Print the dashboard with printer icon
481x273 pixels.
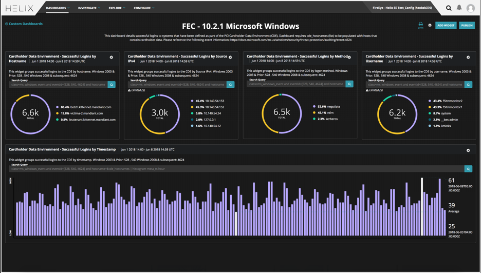[x=420, y=25]
